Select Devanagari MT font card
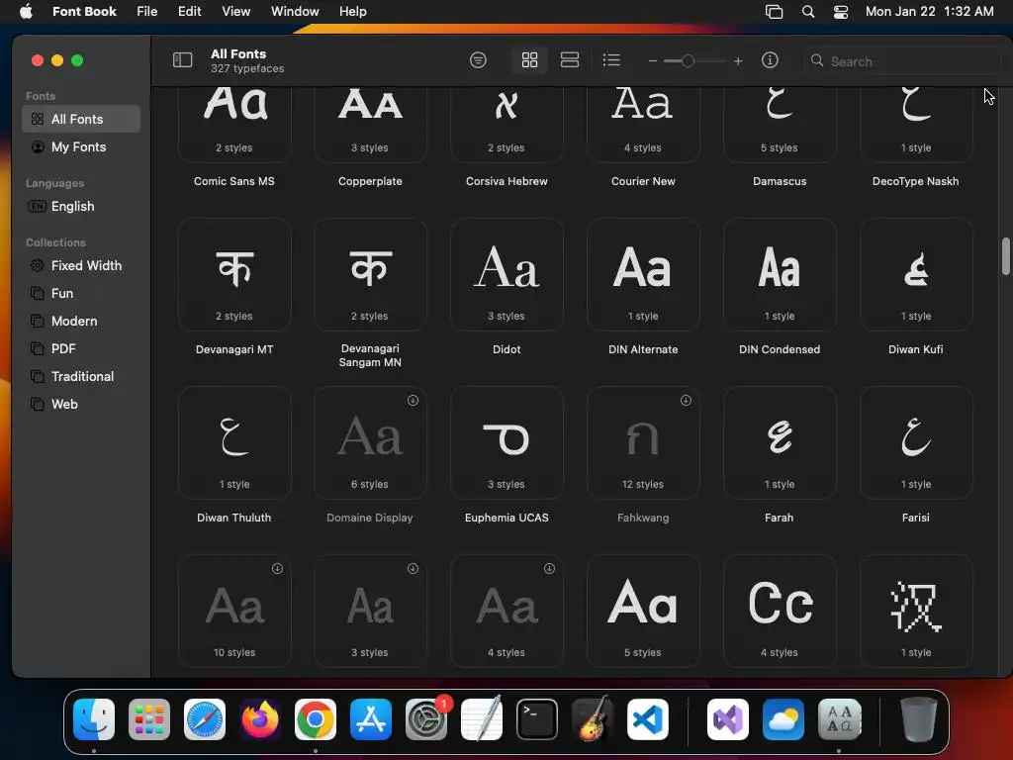 point(234,275)
